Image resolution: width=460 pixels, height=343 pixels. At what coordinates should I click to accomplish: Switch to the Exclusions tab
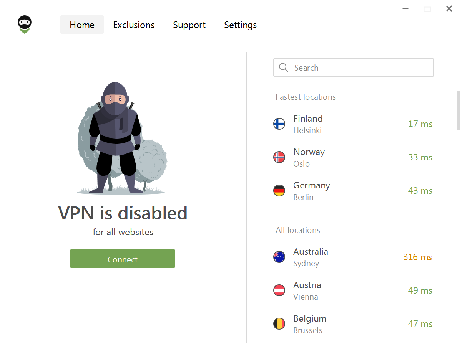[134, 25]
